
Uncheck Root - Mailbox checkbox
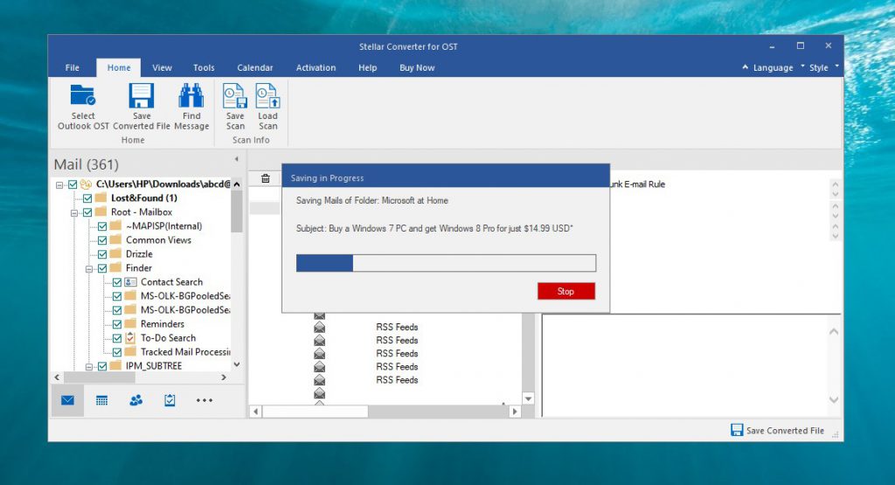pyautogui.click(x=87, y=212)
